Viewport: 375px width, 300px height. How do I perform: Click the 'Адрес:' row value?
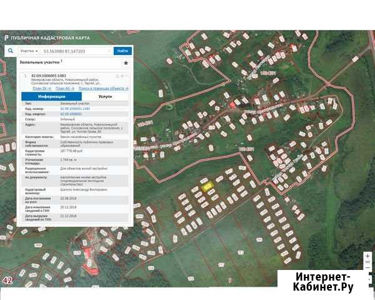coord(92,128)
